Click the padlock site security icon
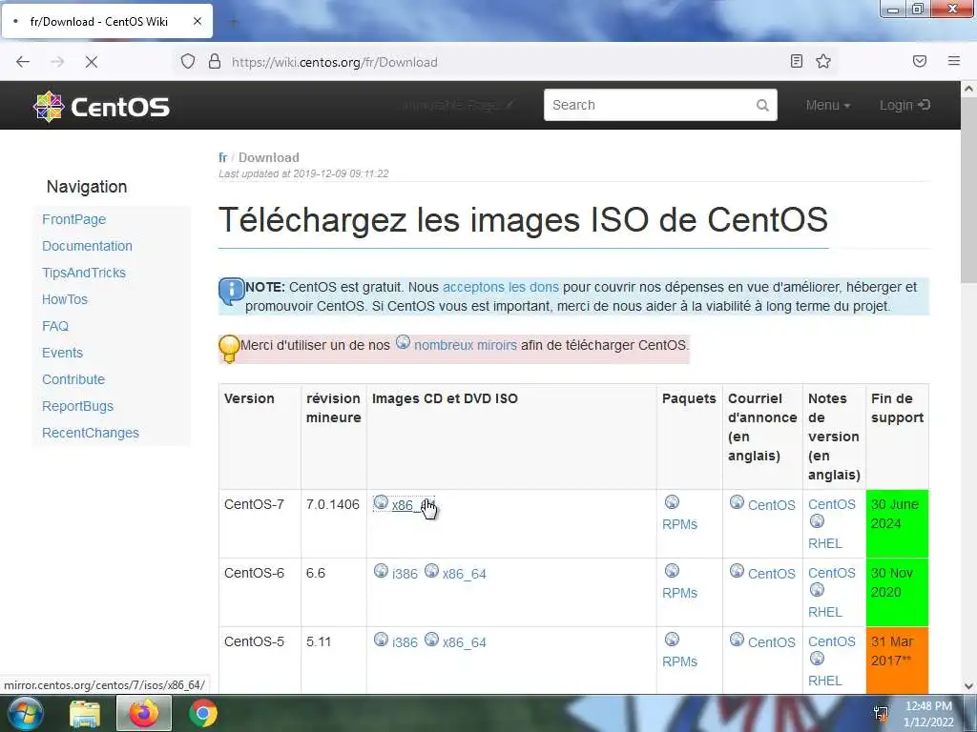977x732 pixels. pos(215,62)
